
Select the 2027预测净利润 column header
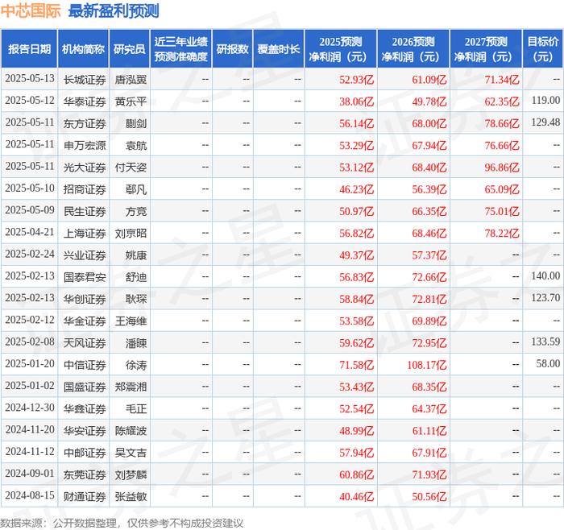[486, 49]
